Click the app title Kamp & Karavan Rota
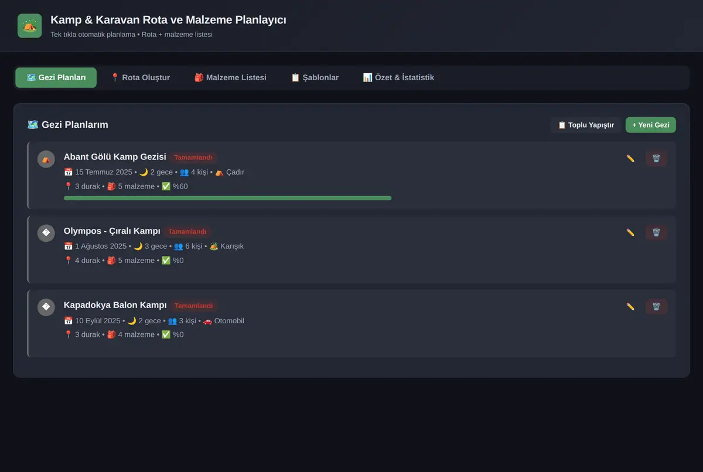The image size is (703, 472). 168,20
